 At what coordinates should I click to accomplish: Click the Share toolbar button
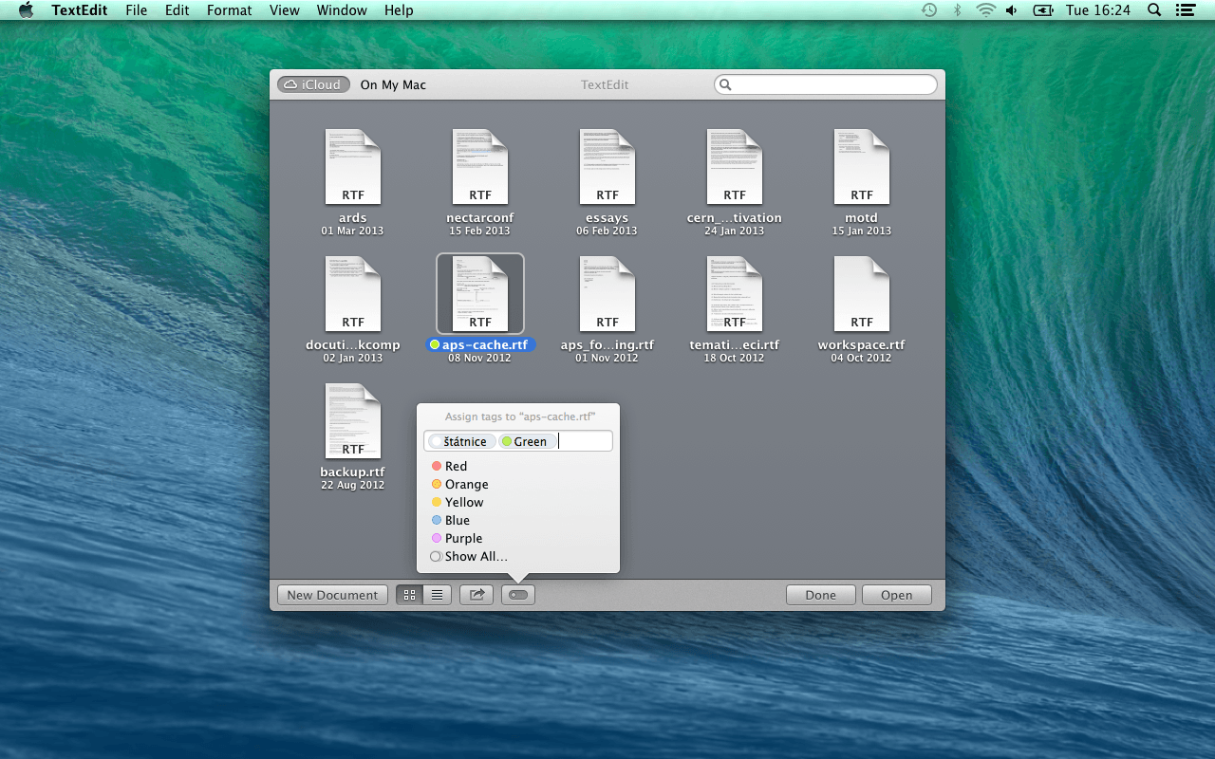(477, 595)
